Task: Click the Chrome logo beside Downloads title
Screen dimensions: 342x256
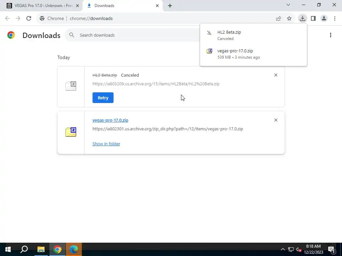Action: (x=11, y=35)
